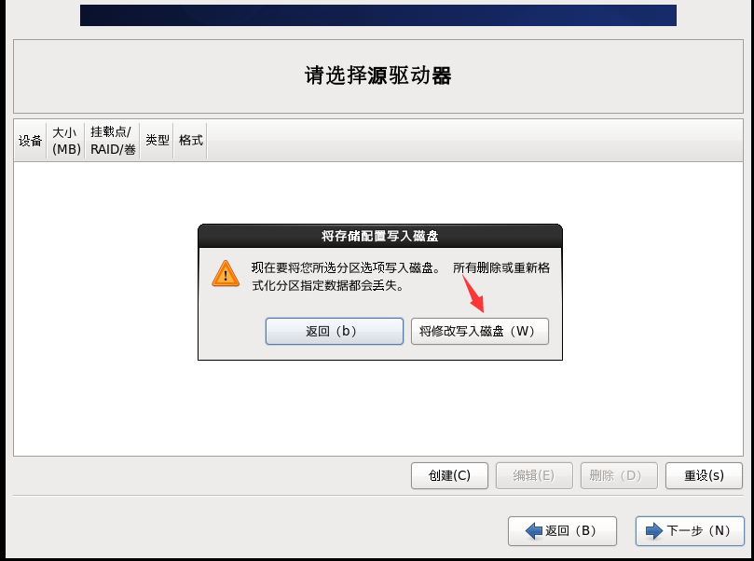Click the orange warning triangle icon

226,274
